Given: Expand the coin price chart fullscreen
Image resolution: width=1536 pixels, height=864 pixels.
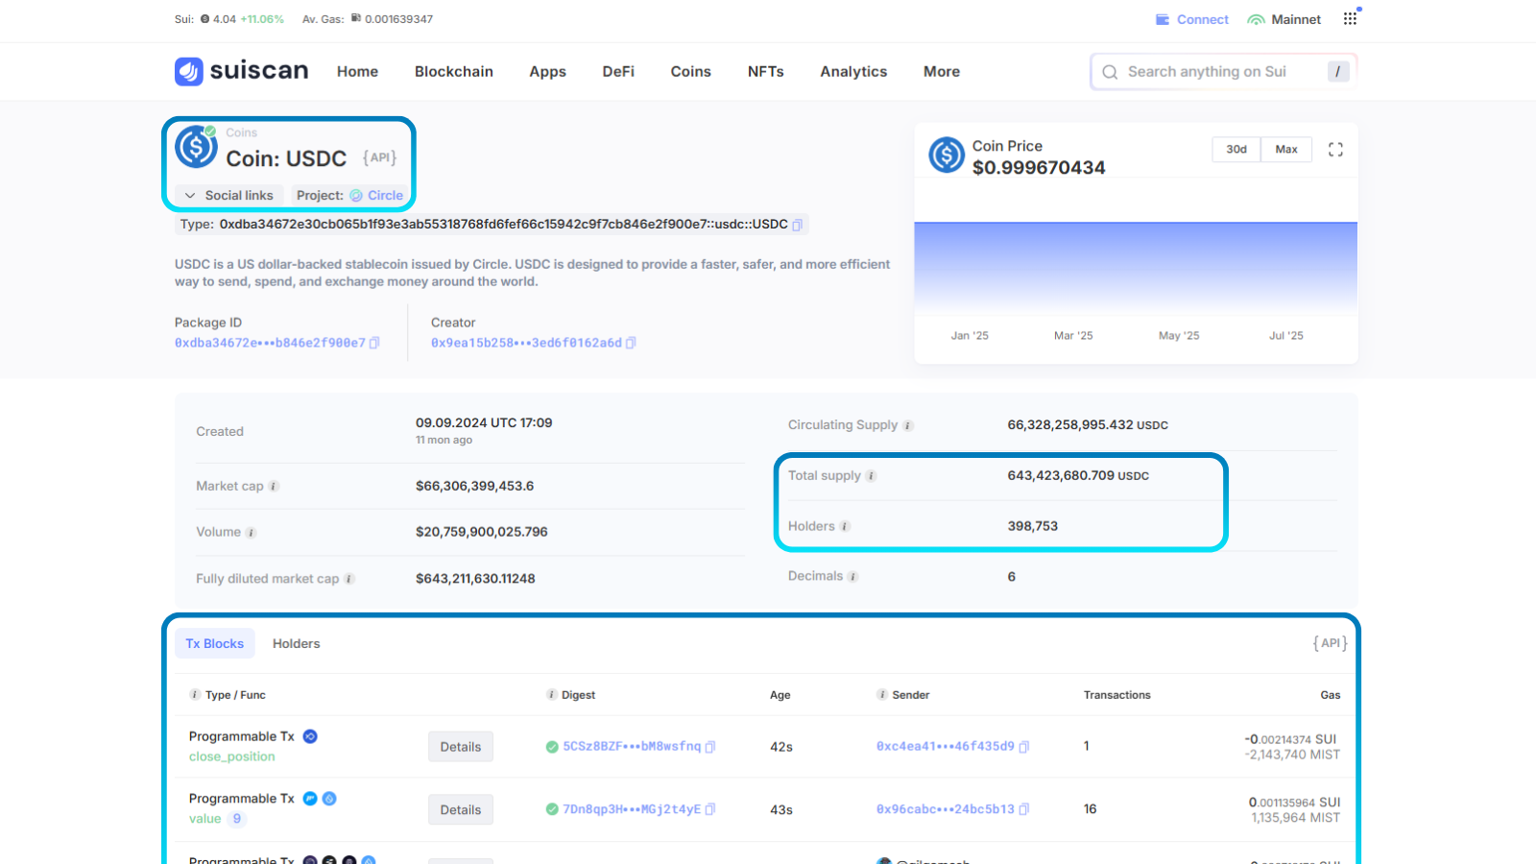Looking at the screenshot, I should tap(1335, 150).
